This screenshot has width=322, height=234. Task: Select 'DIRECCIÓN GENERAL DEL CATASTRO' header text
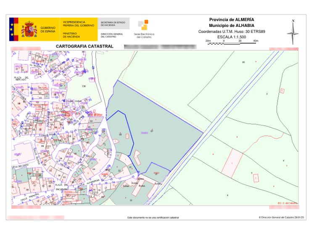tap(112, 35)
